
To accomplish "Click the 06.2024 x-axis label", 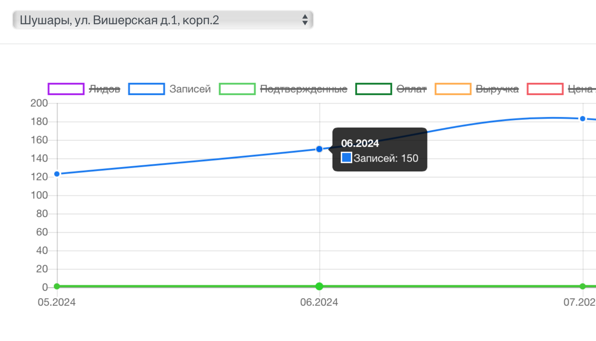I will coord(319,302).
